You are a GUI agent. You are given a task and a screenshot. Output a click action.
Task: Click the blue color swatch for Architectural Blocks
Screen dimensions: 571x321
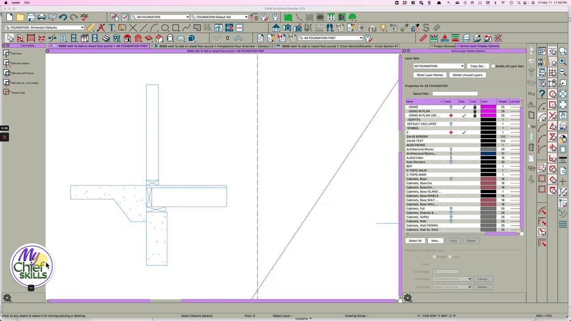[488, 153]
